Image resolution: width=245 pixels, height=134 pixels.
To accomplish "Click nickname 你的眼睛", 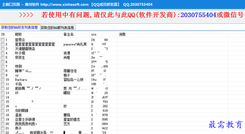I will point(22,110).
